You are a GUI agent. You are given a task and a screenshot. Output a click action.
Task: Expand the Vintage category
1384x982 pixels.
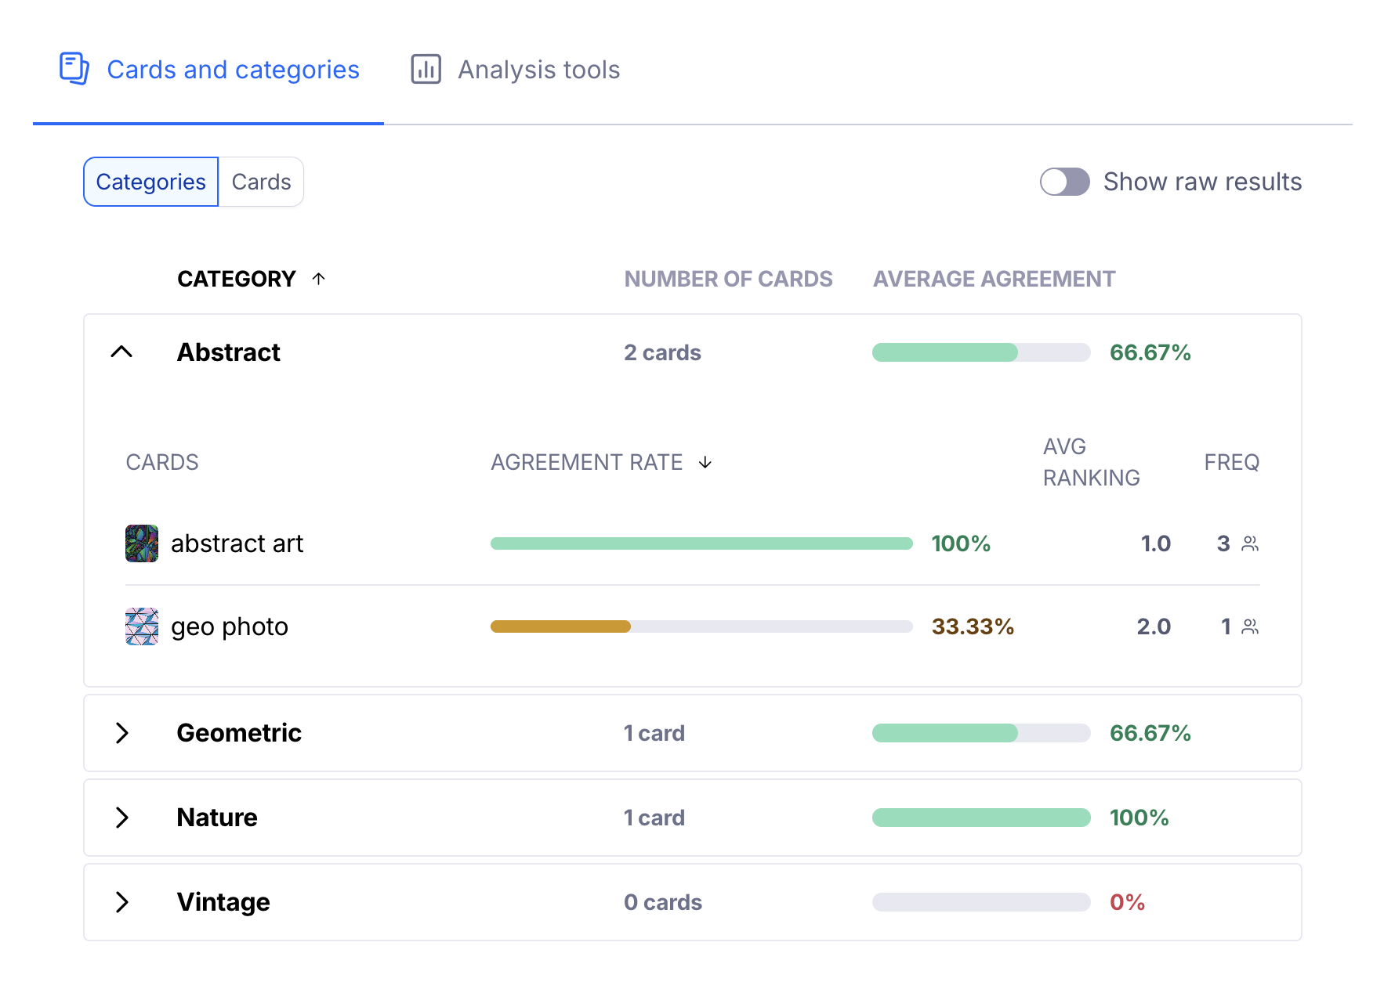click(121, 902)
